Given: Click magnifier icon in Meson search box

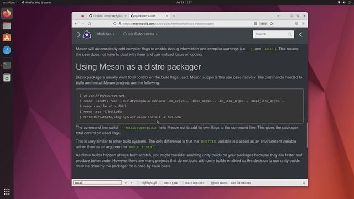Looking at the screenshot, I should tap(290, 34).
